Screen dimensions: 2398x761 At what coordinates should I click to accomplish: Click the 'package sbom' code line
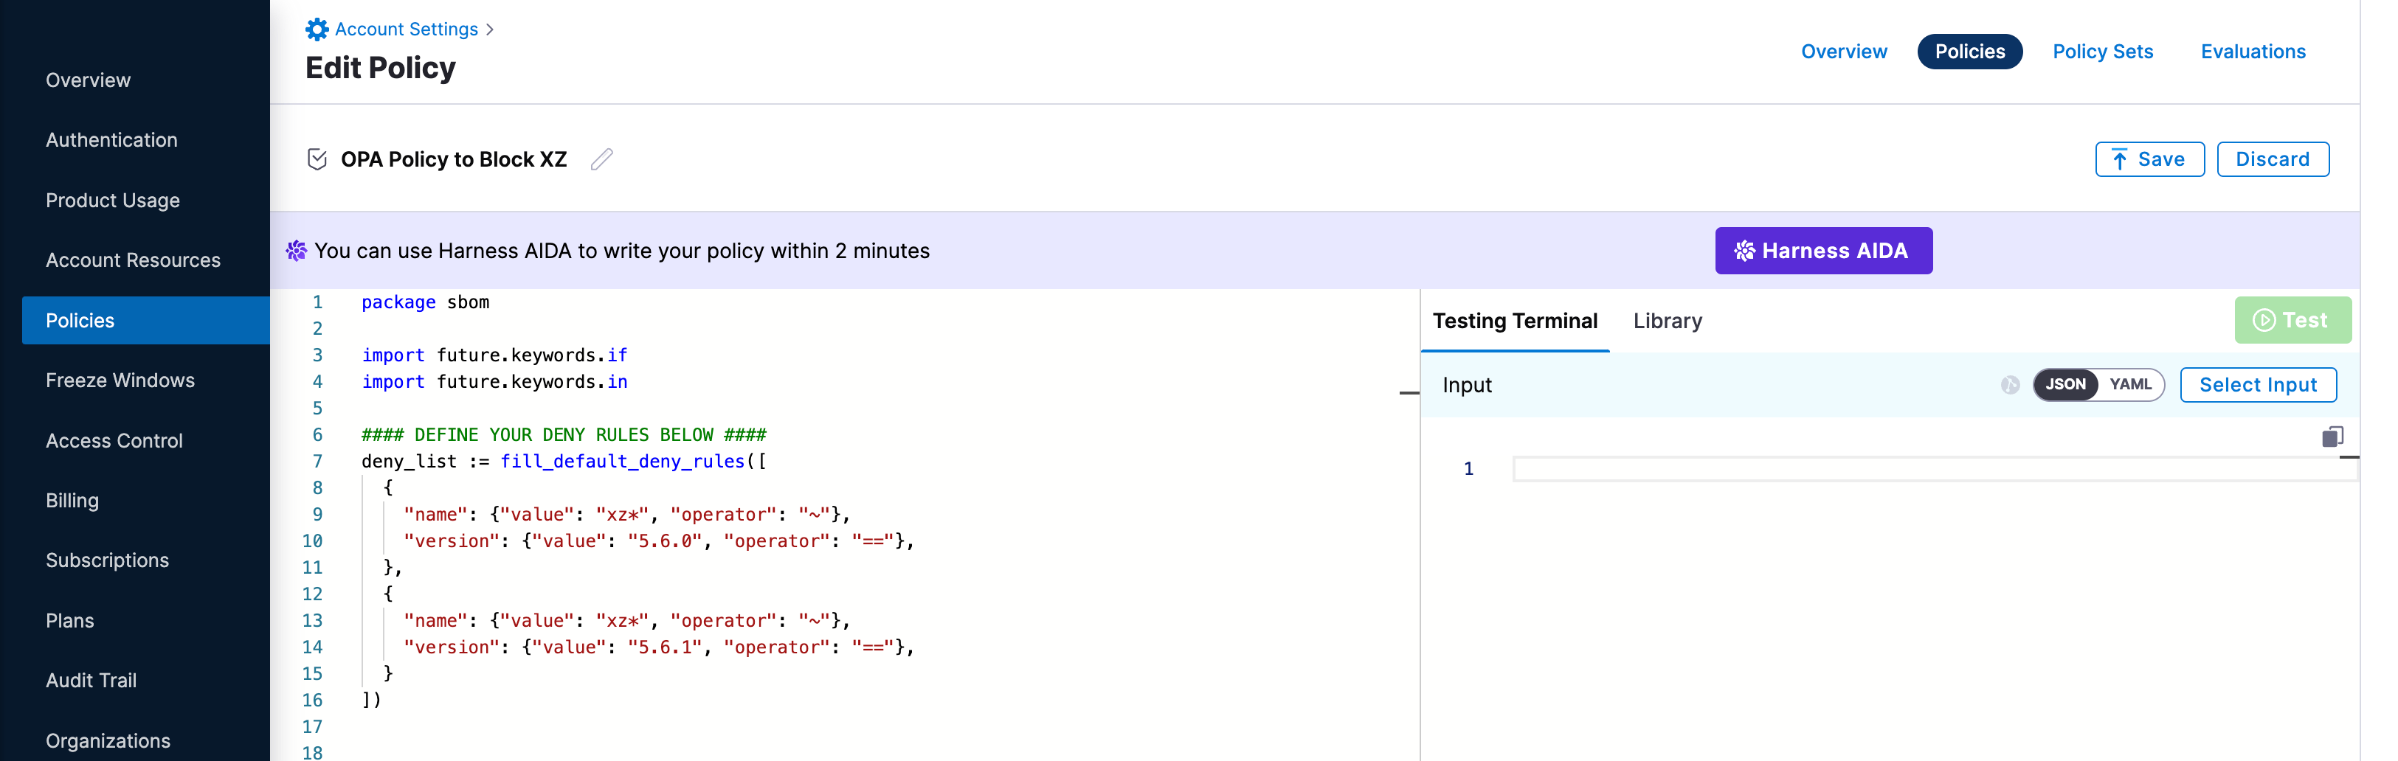coord(424,302)
